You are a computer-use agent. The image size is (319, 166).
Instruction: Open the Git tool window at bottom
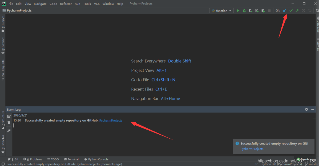[13, 159]
